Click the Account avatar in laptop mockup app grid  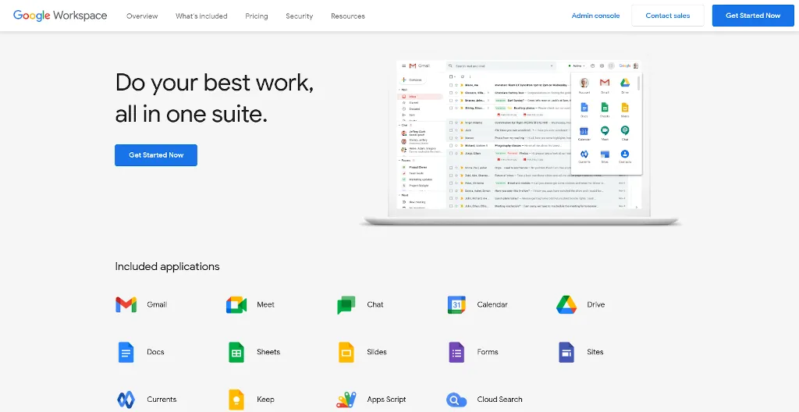pos(584,83)
